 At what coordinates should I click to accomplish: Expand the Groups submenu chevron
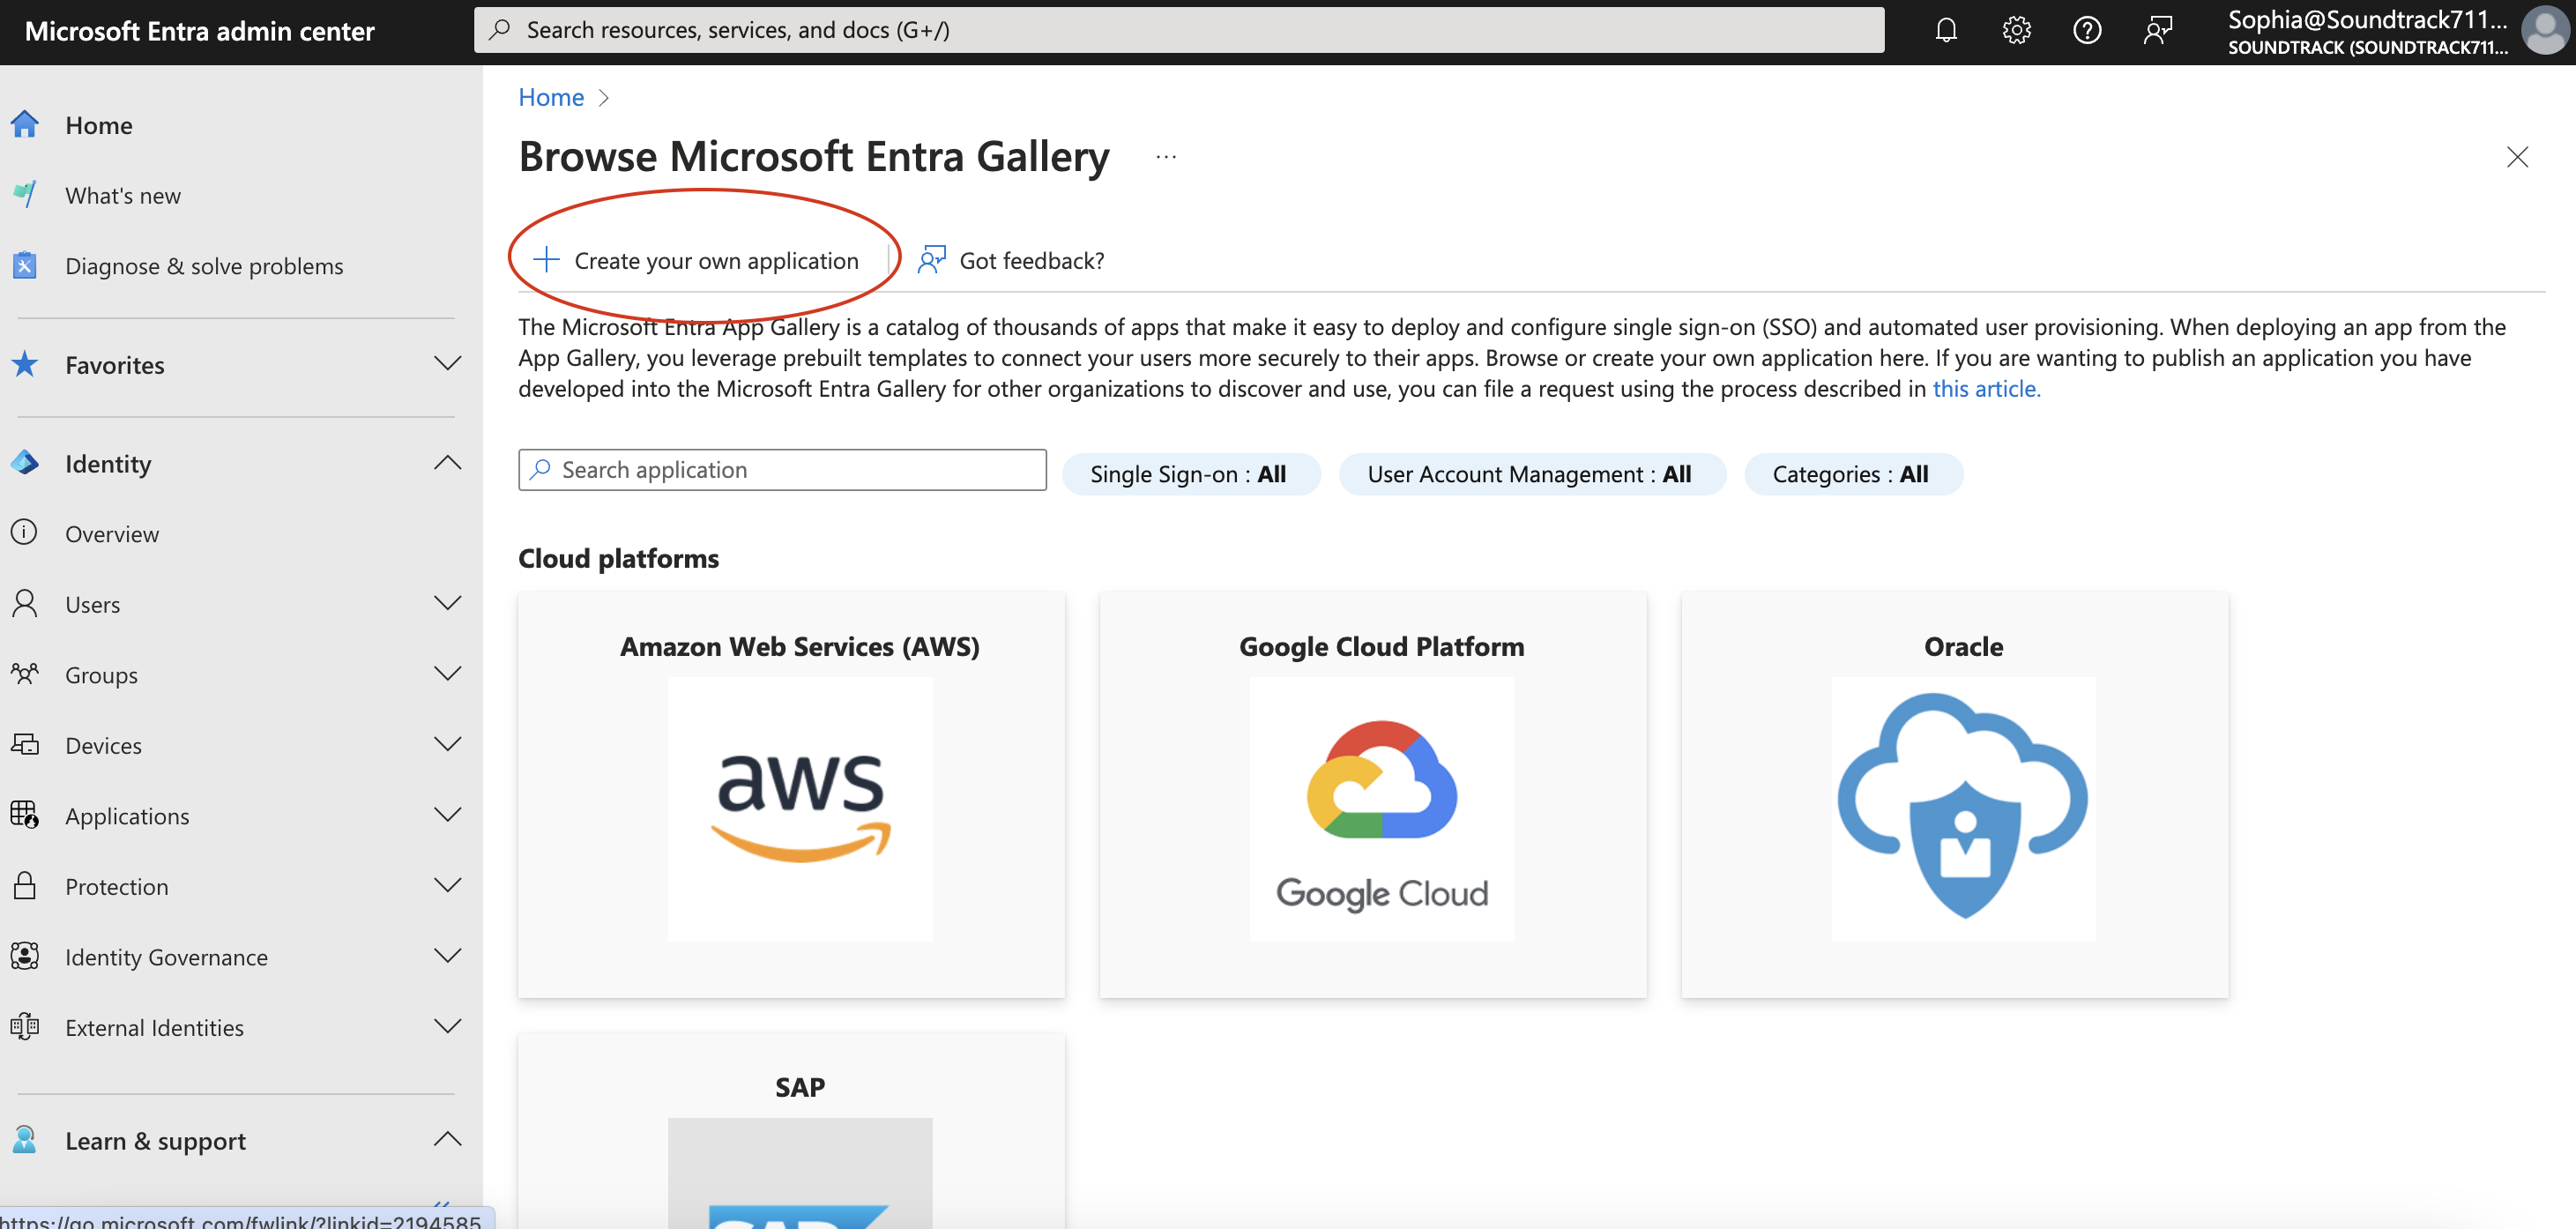(x=448, y=673)
